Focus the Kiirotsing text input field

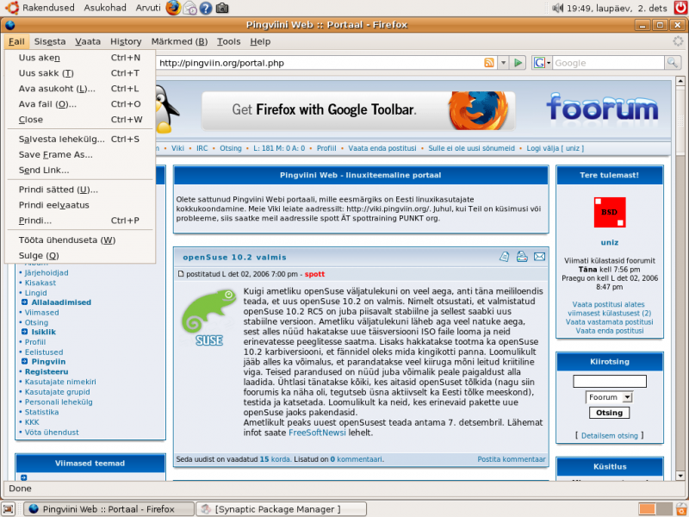[610, 381]
